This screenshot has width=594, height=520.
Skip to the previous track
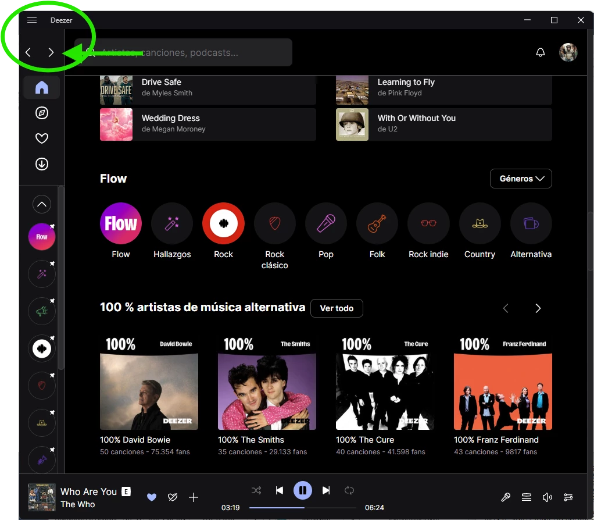[x=279, y=490]
